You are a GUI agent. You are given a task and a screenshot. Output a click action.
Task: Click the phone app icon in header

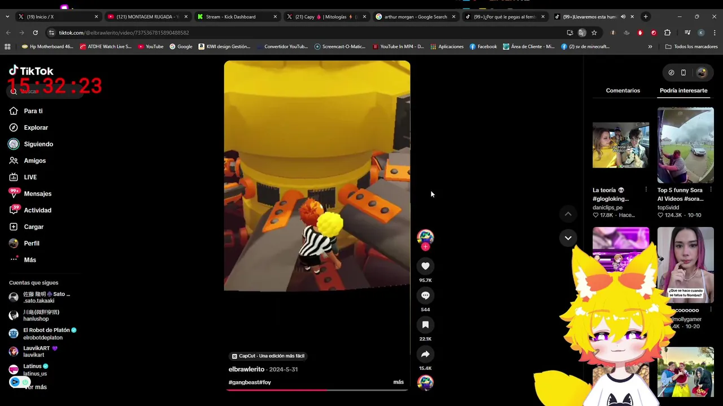pyautogui.click(x=683, y=73)
